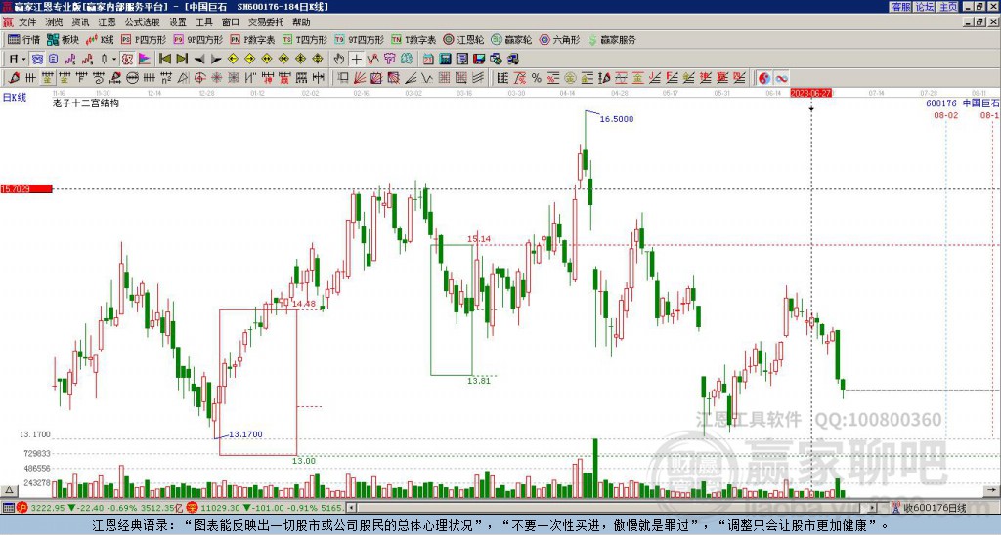Open the 公式选股 menu
This screenshot has width=1001, height=535.
tap(143, 22)
